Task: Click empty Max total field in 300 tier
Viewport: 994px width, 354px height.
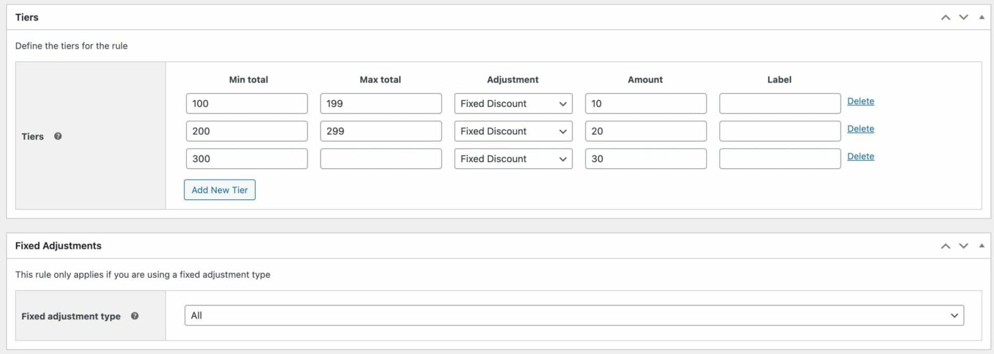Action: 381,159
